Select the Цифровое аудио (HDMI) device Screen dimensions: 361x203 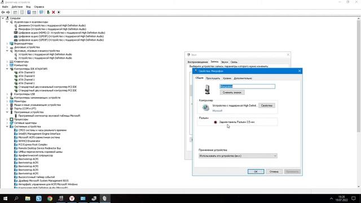pos(61,33)
